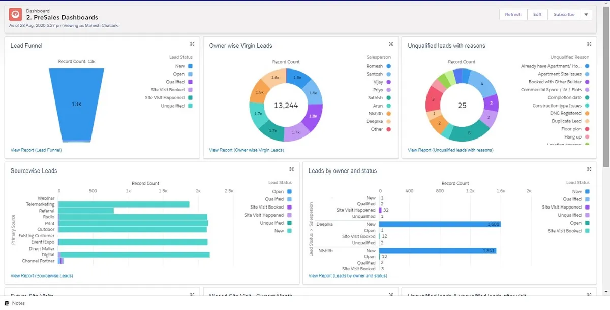
Task: Click the Digital bar in Sourcewise Leads
Action: coord(134,255)
